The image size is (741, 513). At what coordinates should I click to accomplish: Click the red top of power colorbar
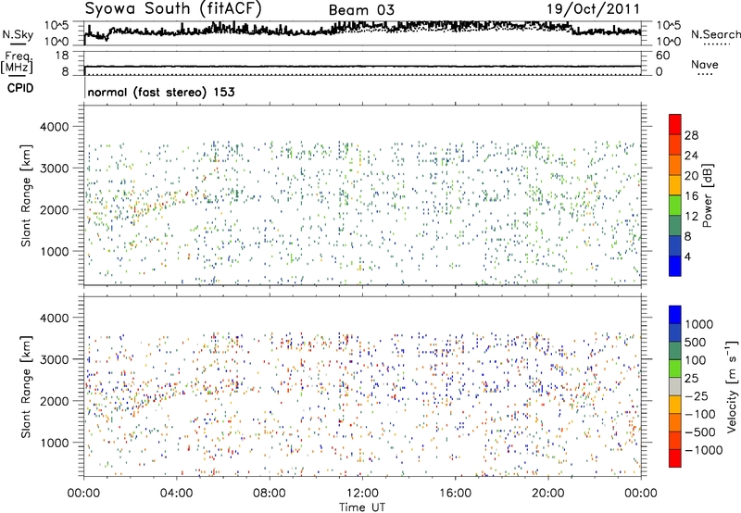[675, 122]
